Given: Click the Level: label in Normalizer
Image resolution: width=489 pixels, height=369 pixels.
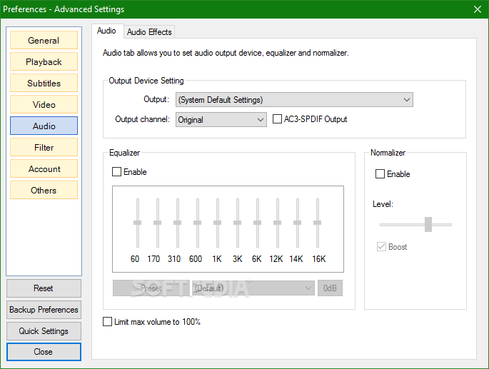Looking at the screenshot, I should point(383,204).
